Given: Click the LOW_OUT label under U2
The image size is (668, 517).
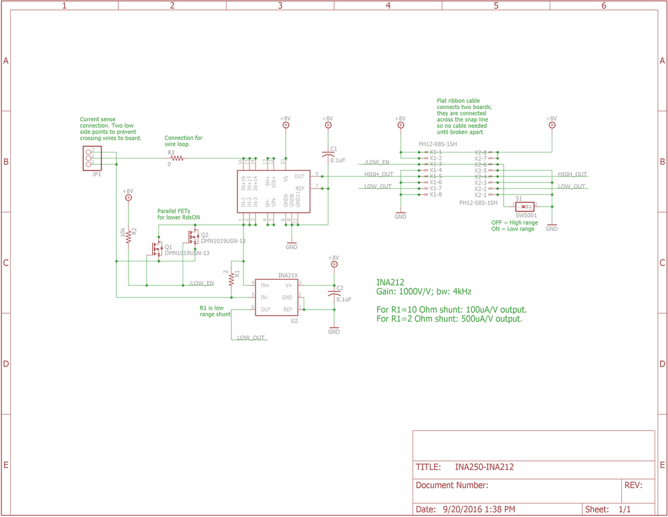Looking at the screenshot, I should (251, 338).
